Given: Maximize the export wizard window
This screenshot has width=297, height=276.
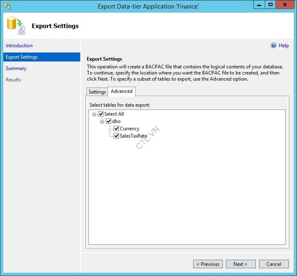Looking at the screenshot, I should [x=270, y=5].
